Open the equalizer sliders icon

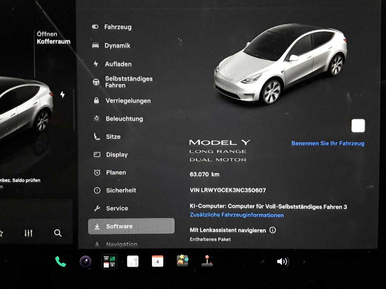[28, 233]
